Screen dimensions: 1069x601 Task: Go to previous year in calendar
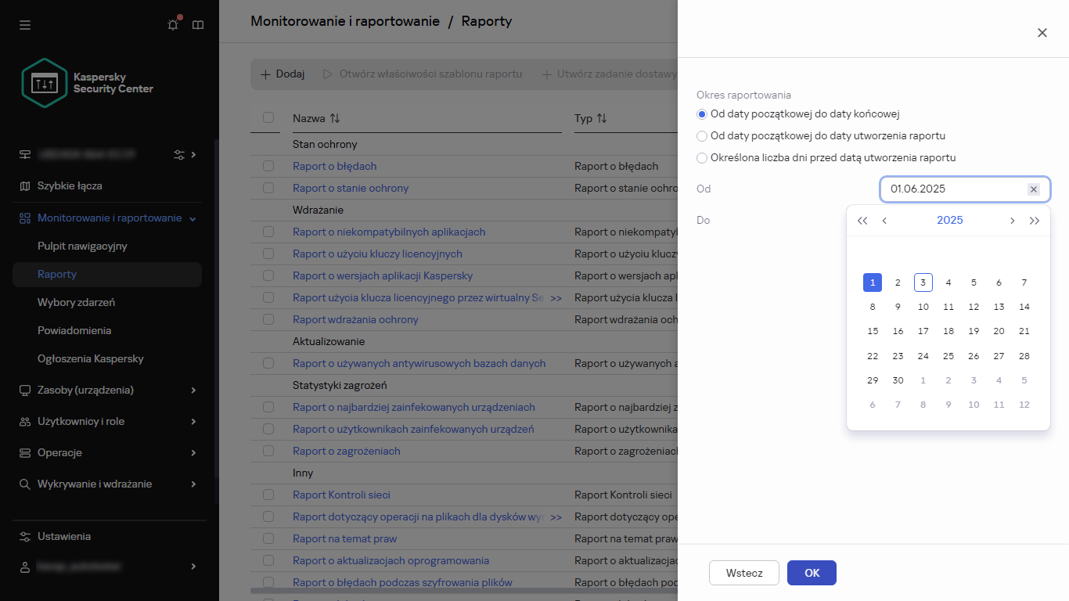862,221
